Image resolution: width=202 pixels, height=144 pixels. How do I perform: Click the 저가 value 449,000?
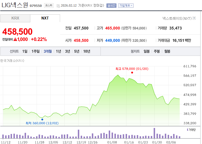pyautogui.click(x=112, y=40)
